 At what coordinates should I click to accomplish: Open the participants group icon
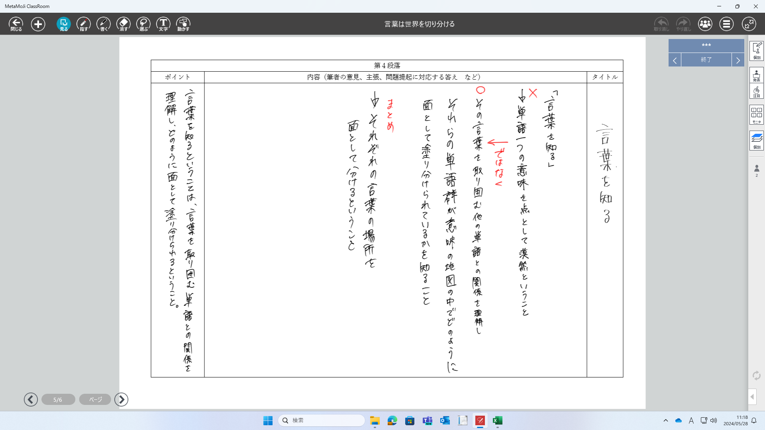pos(705,24)
